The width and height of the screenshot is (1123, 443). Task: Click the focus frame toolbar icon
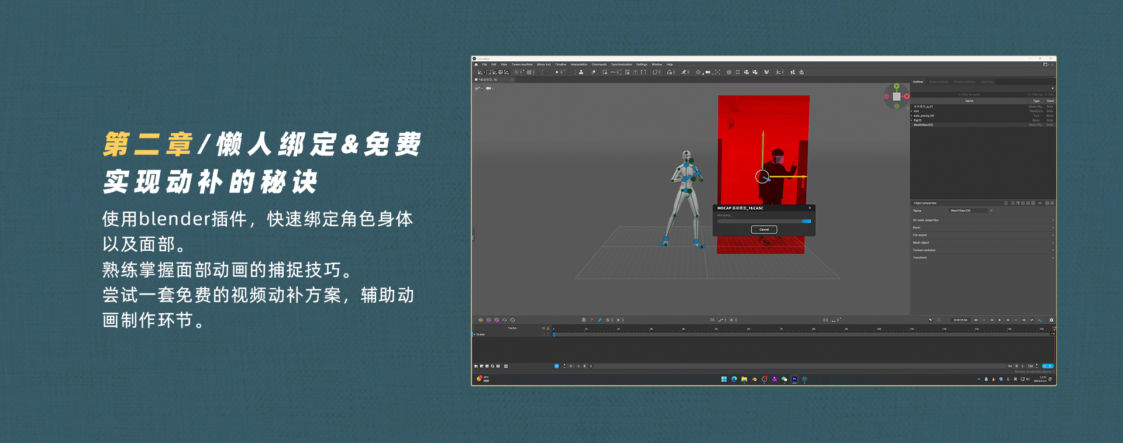pyautogui.click(x=717, y=72)
